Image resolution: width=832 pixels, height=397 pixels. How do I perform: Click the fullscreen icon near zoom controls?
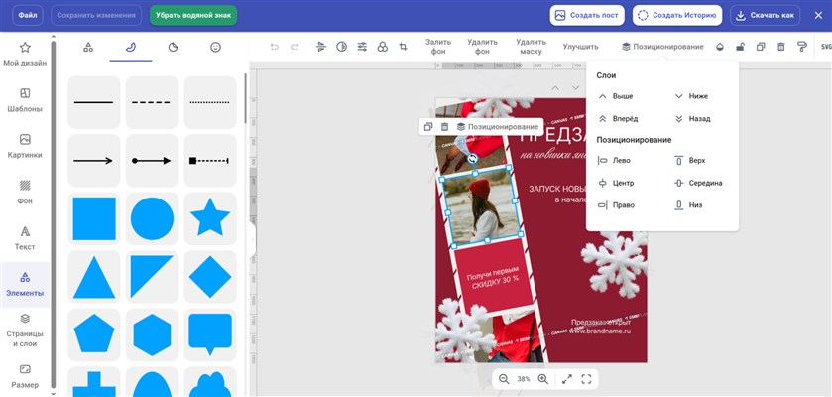pos(587,379)
